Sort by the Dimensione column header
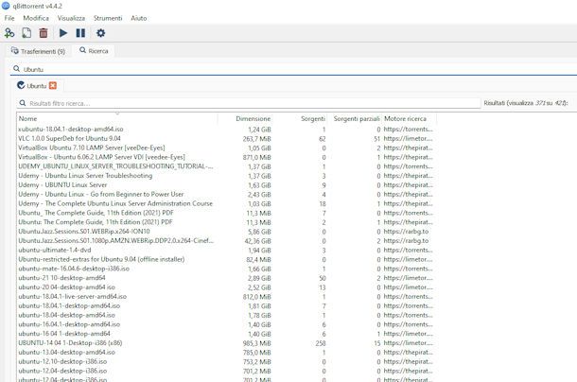 (245, 119)
